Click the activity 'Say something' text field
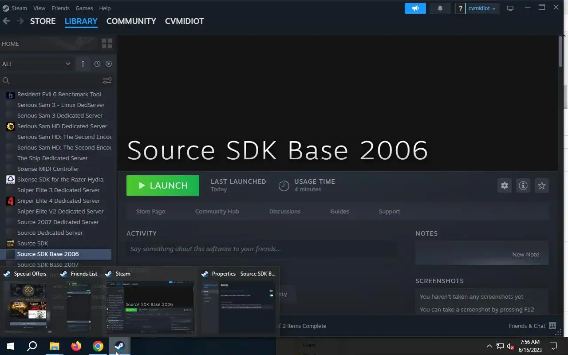 pos(262,249)
